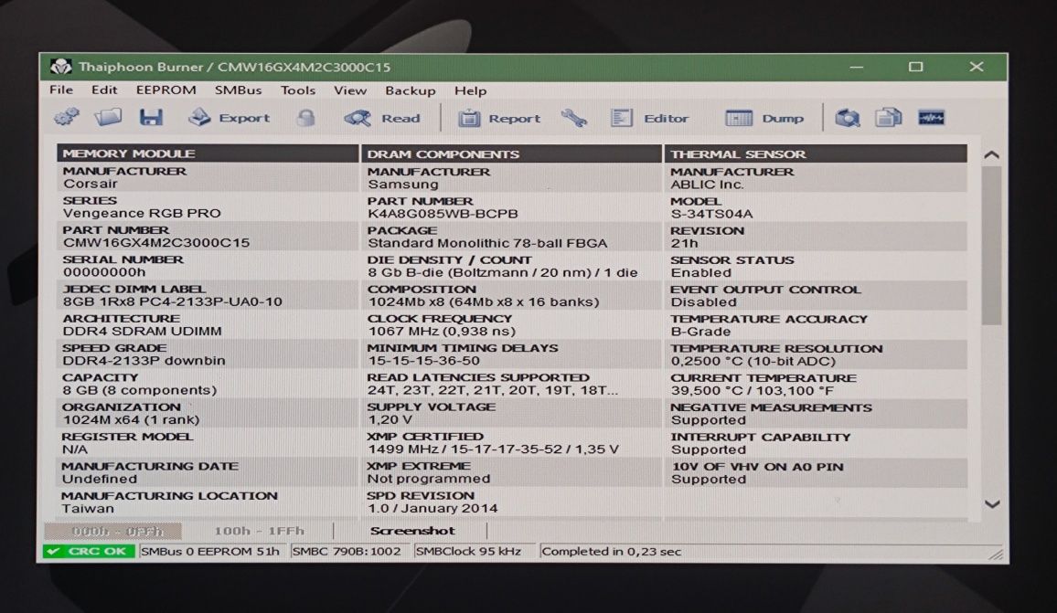1057x613 pixels.
Task: Click the scrollbar down arrow
Action: (991, 504)
